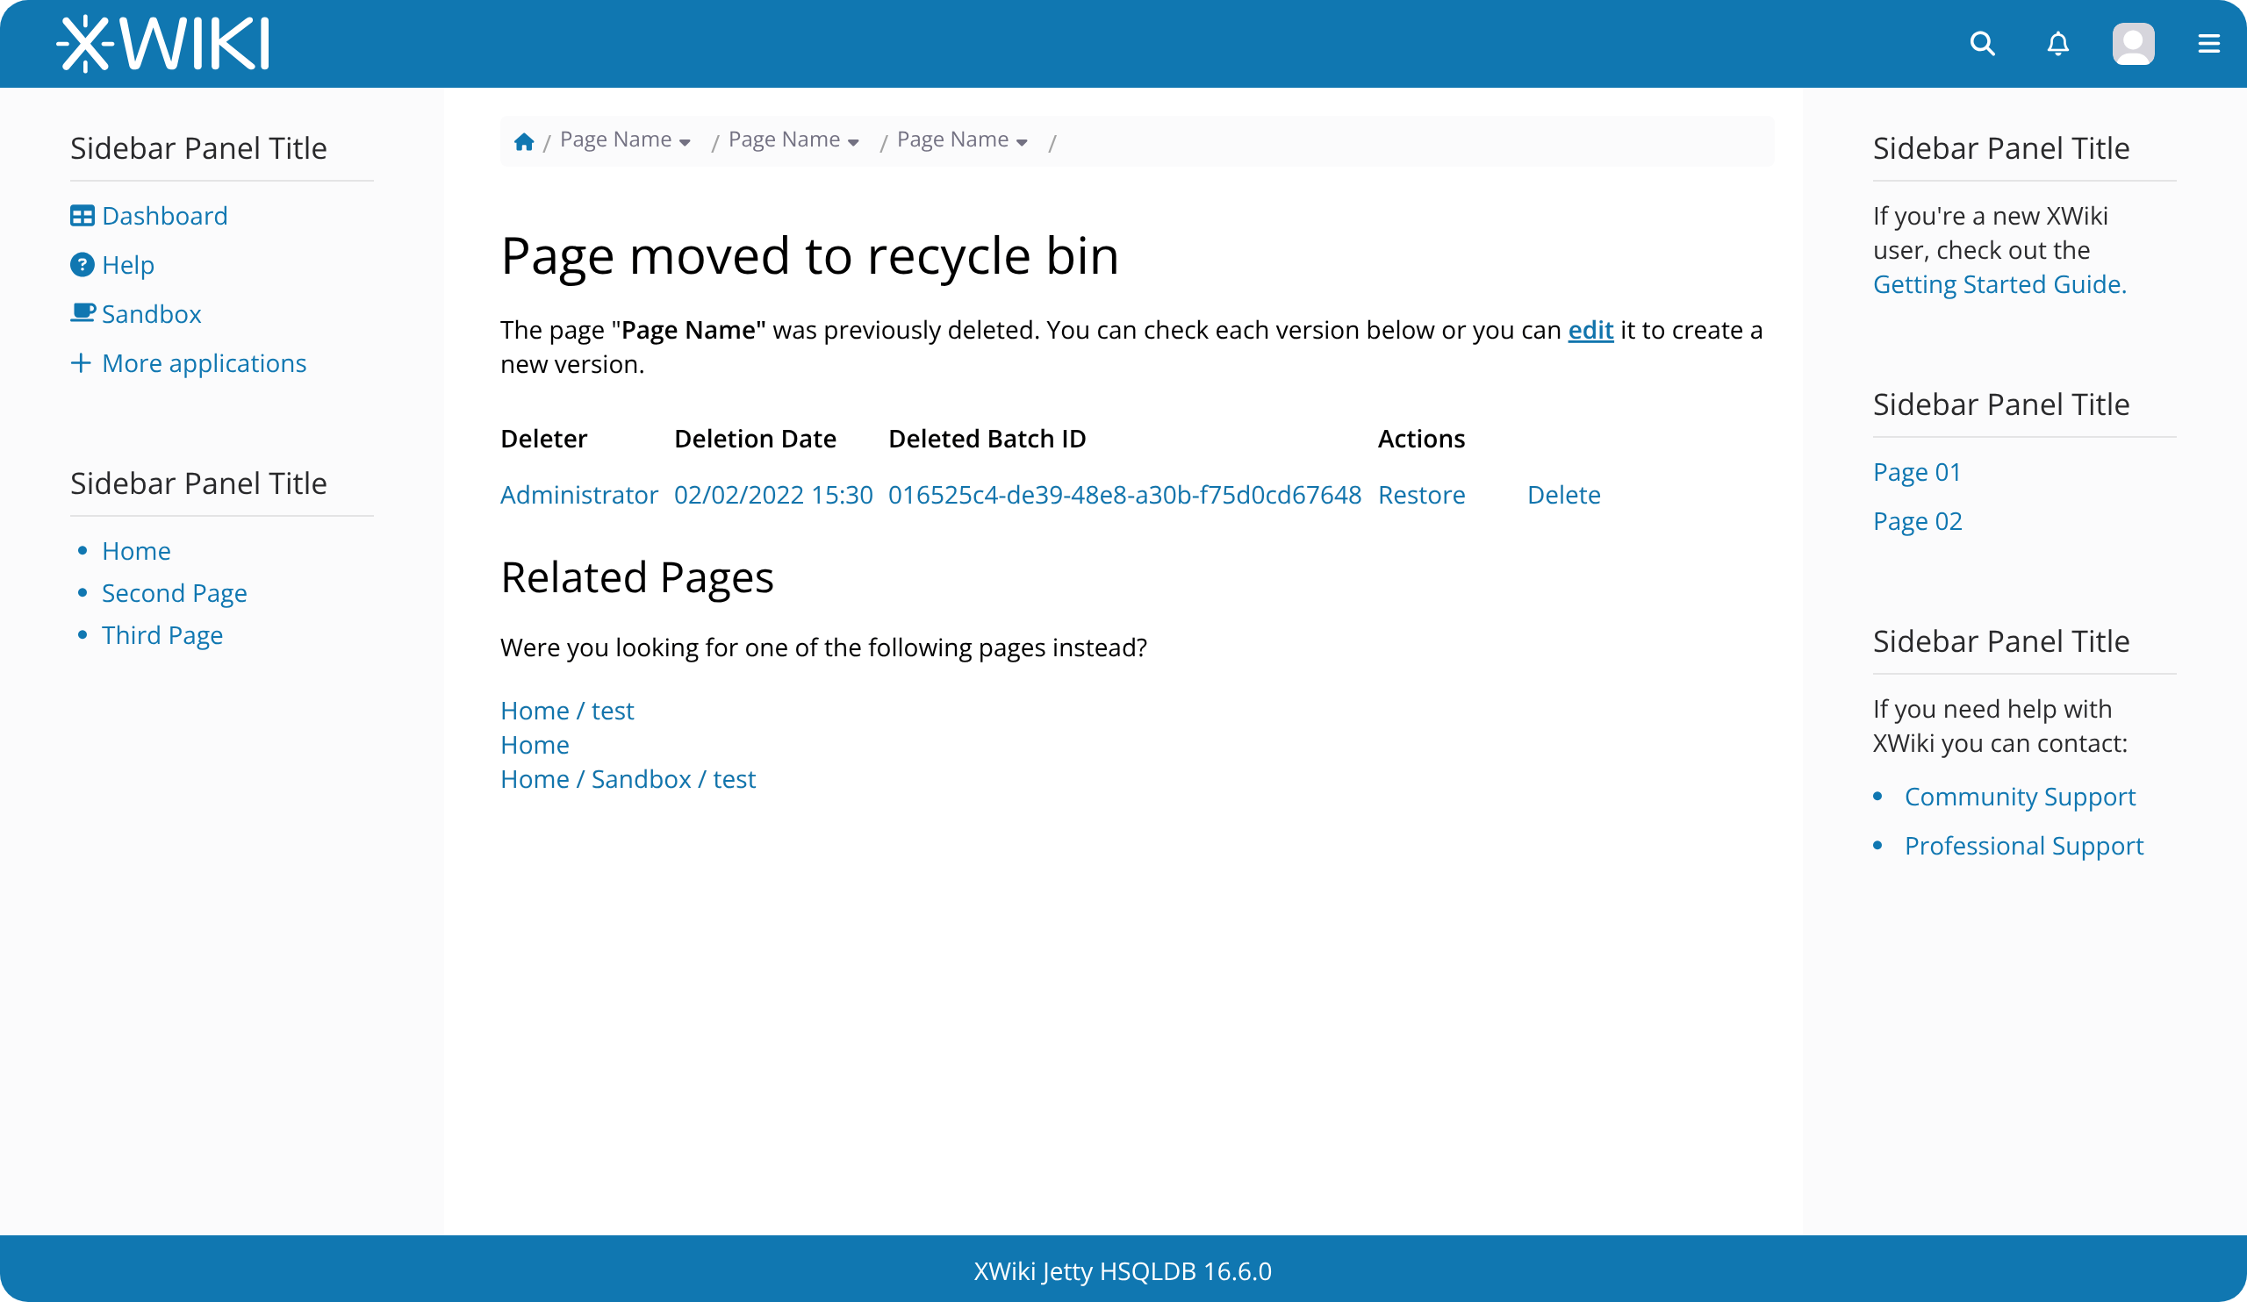This screenshot has width=2247, height=1302.
Task: Select Third Page in sidebar navigation
Action: 162,634
